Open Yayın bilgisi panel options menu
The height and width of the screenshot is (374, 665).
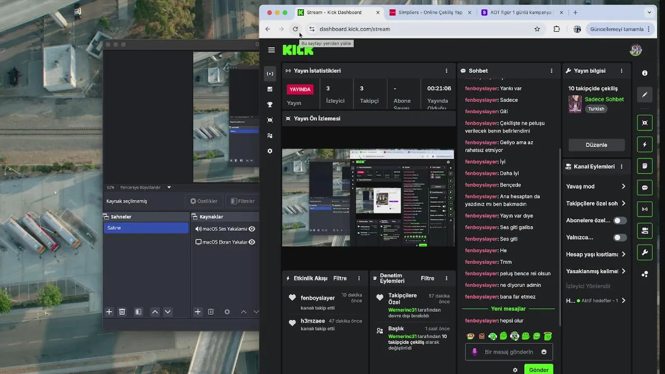[621, 71]
